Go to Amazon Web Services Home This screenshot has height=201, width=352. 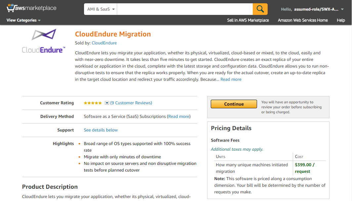pos(303,20)
